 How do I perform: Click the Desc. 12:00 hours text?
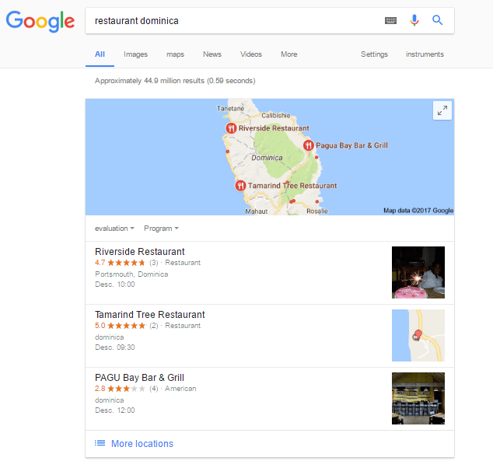tap(115, 410)
